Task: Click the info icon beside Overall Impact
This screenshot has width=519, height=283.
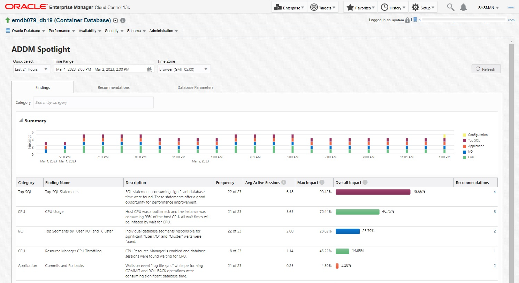Action: coord(365,182)
